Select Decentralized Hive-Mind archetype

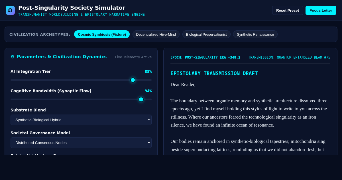156,34
